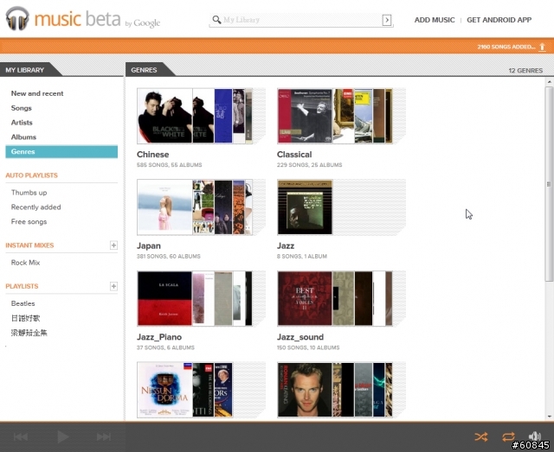Open the Jazz genre album cover
The height and width of the screenshot is (452, 554).
305,207
